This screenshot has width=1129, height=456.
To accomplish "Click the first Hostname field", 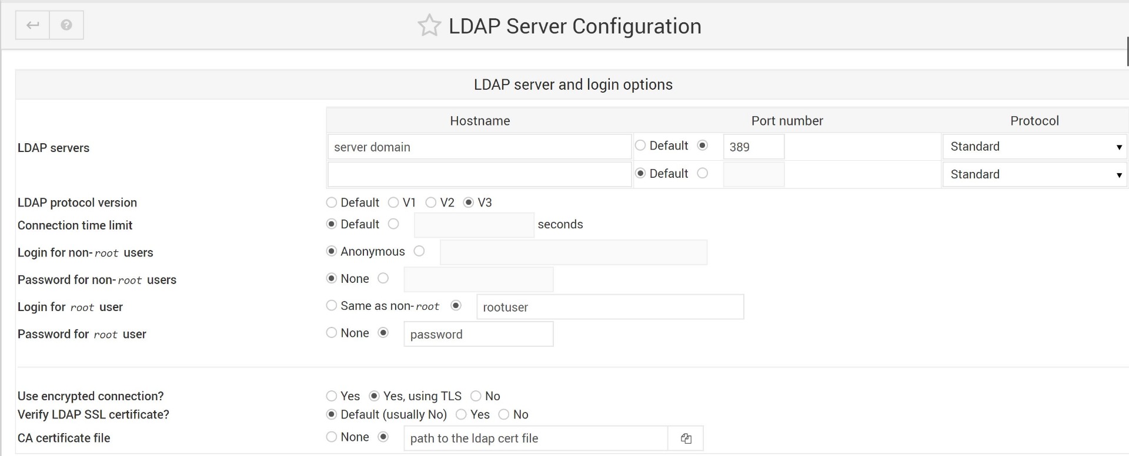I will (479, 147).
